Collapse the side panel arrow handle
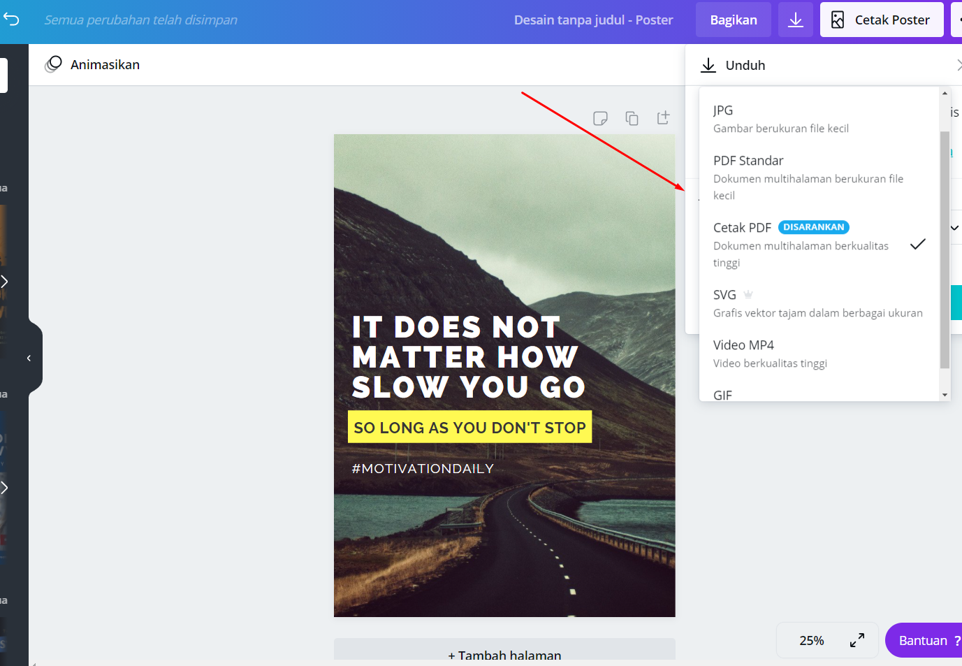The height and width of the screenshot is (666, 962). pyautogui.click(x=29, y=358)
